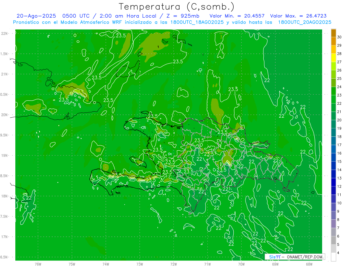Click the white colorbar swatch below 4
The width and height of the screenshot is (347, 268).
click(x=333, y=257)
